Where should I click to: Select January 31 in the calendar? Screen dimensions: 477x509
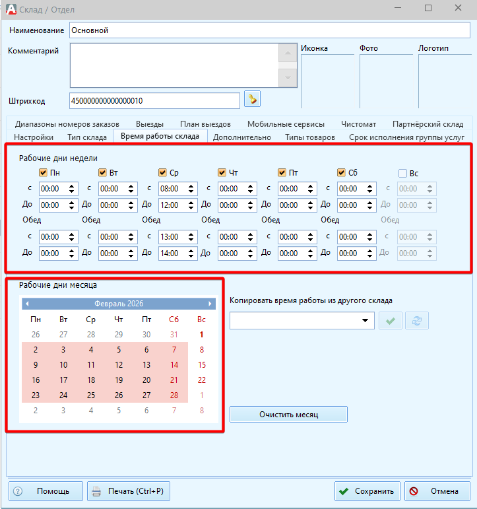point(174,334)
